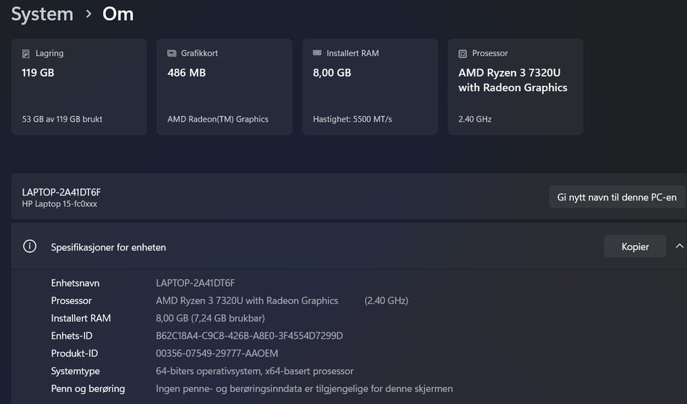Viewport: 687px width, 404px height.
Task: Click the HP Laptop 15-fc0xxx model text
Action: [59, 204]
